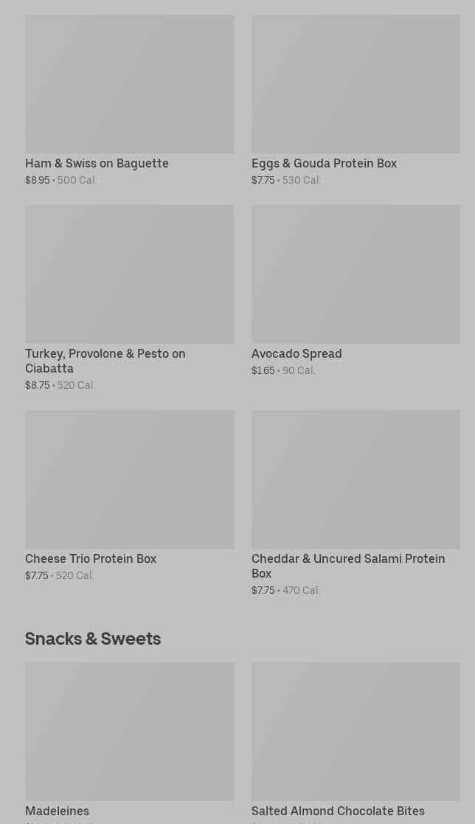The image size is (475, 824).
Task: Open Cheddar & Uncured Salami Protein Box title
Action: click(x=347, y=566)
